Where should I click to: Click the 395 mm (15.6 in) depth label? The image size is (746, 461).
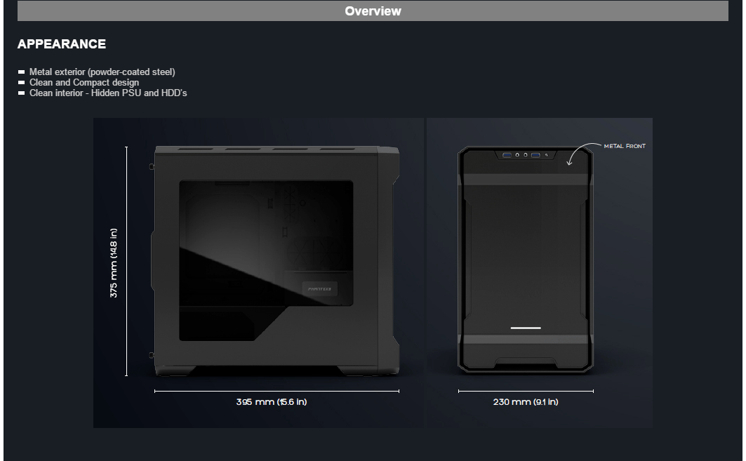271,402
